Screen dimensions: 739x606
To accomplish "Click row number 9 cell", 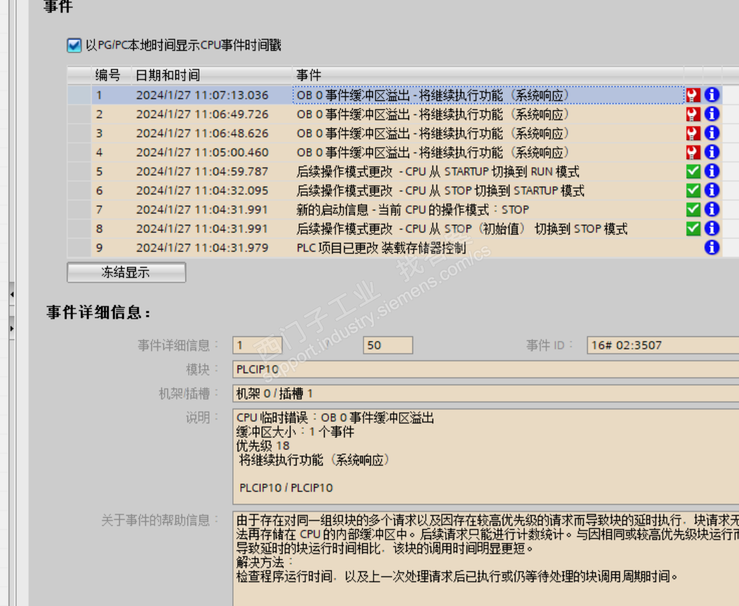I will click(111, 248).
